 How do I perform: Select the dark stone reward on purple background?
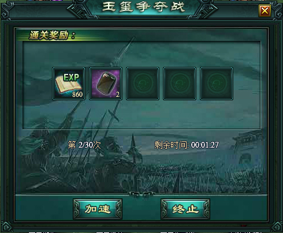click(106, 84)
